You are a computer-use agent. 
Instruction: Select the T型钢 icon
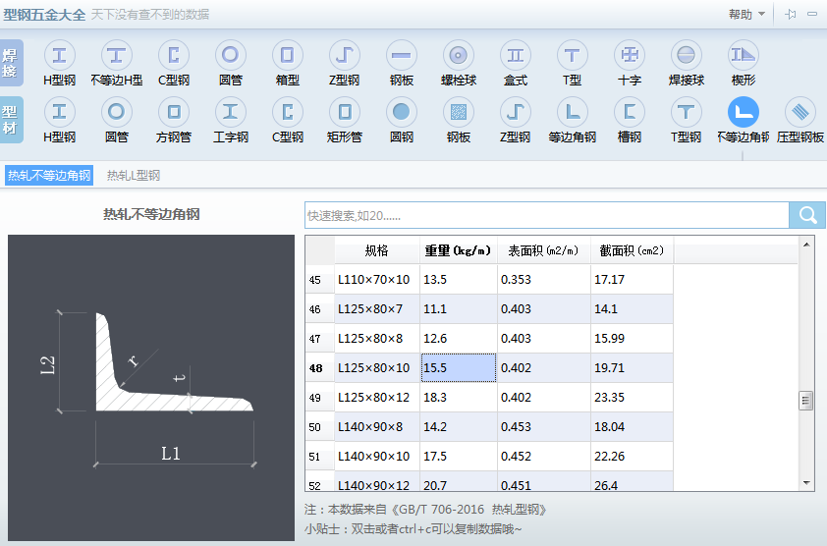pos(687,112)
